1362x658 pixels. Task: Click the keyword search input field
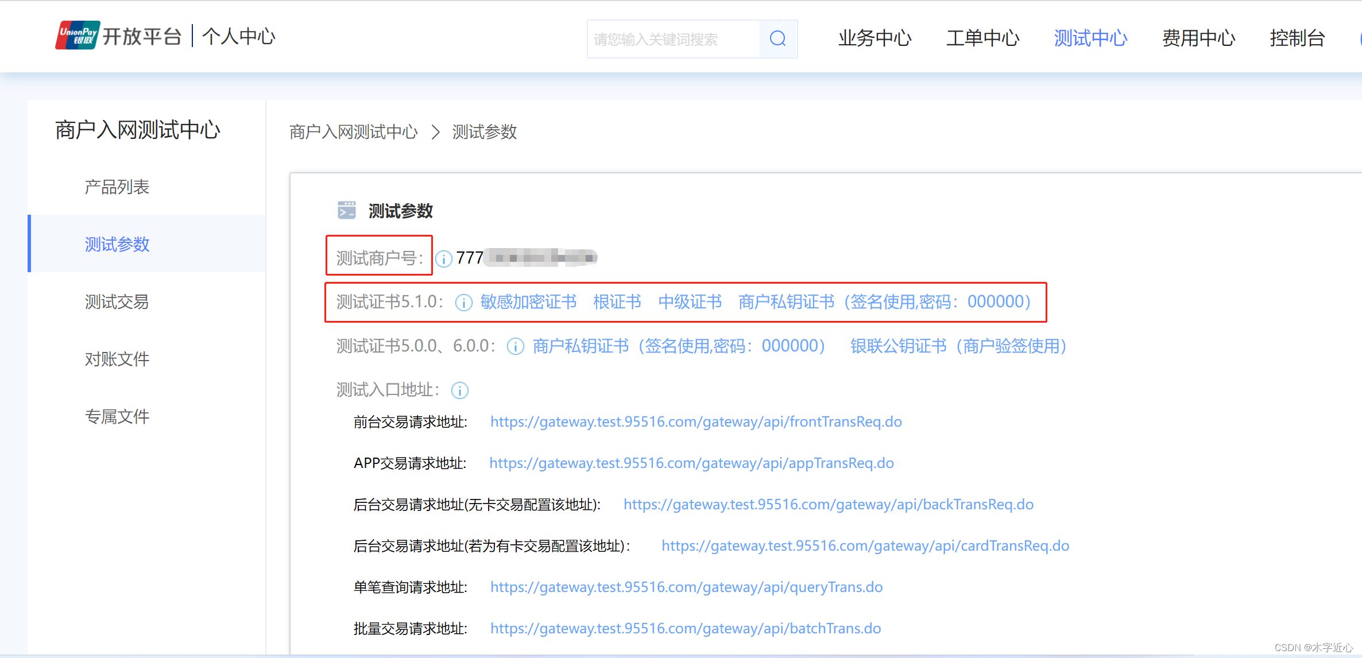click(x=672, y=39)
